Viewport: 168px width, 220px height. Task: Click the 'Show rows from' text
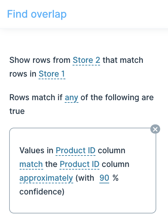tap(40, 60)
